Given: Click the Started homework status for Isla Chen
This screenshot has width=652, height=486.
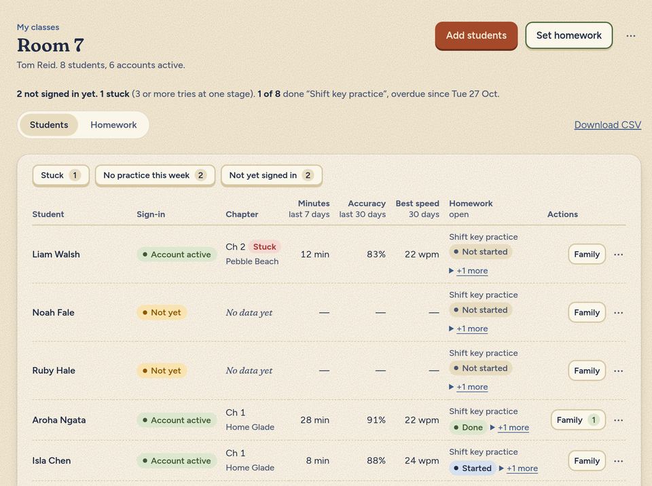Looking at the screenshot, I should [473, 468].
